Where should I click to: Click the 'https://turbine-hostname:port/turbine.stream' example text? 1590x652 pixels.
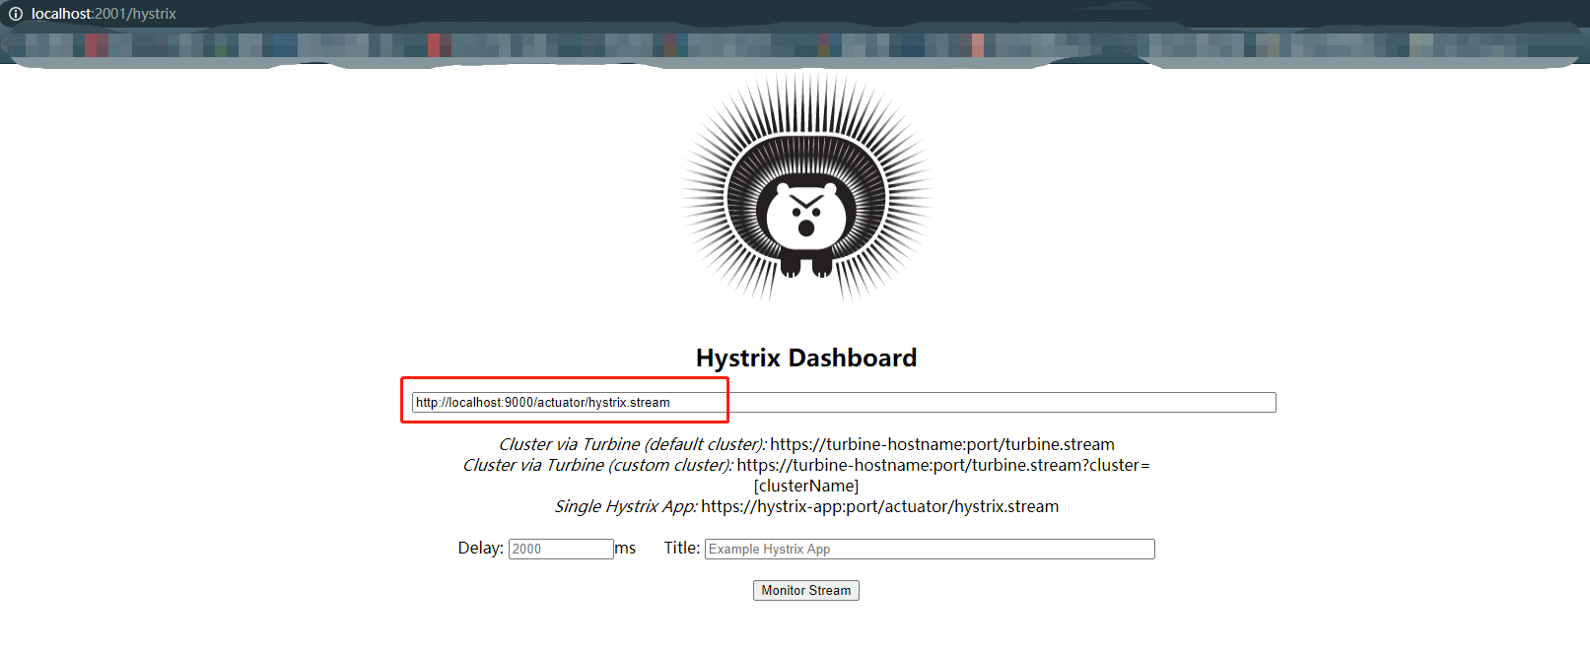942,444
